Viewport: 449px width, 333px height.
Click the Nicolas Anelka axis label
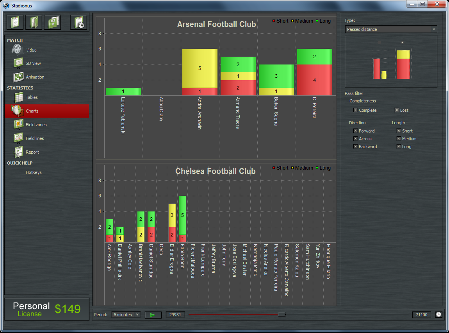pyautogui.click(x=266, y=260)
